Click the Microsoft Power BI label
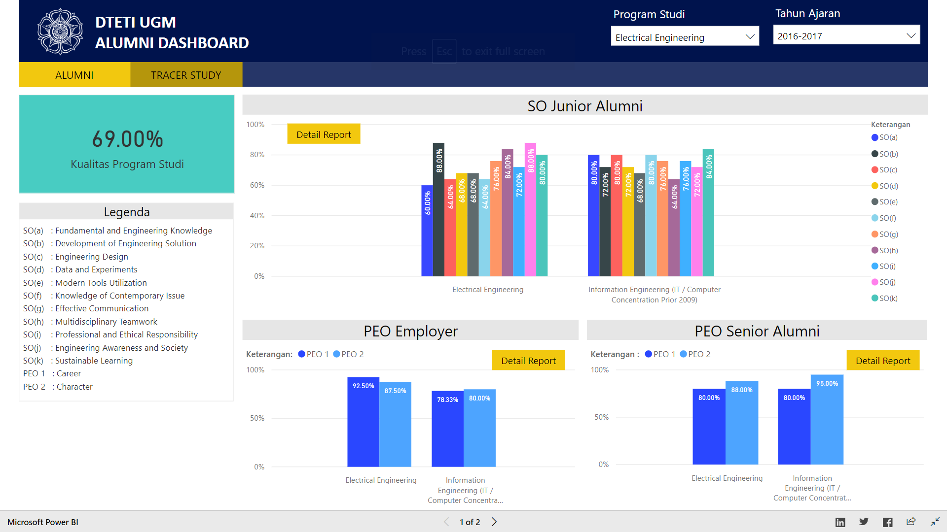 coord(42,522)
